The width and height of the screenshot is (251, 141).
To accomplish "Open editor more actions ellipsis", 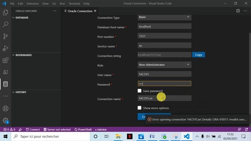I will pos(245,11).
